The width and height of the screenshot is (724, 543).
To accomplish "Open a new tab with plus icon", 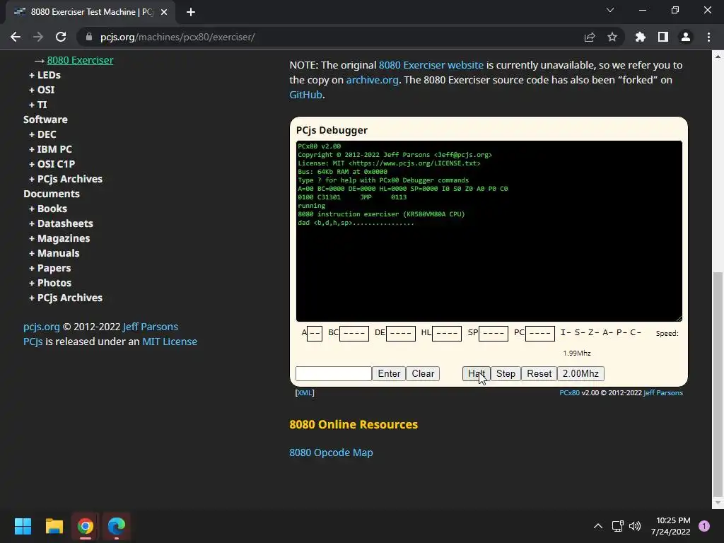I will 191,12.
